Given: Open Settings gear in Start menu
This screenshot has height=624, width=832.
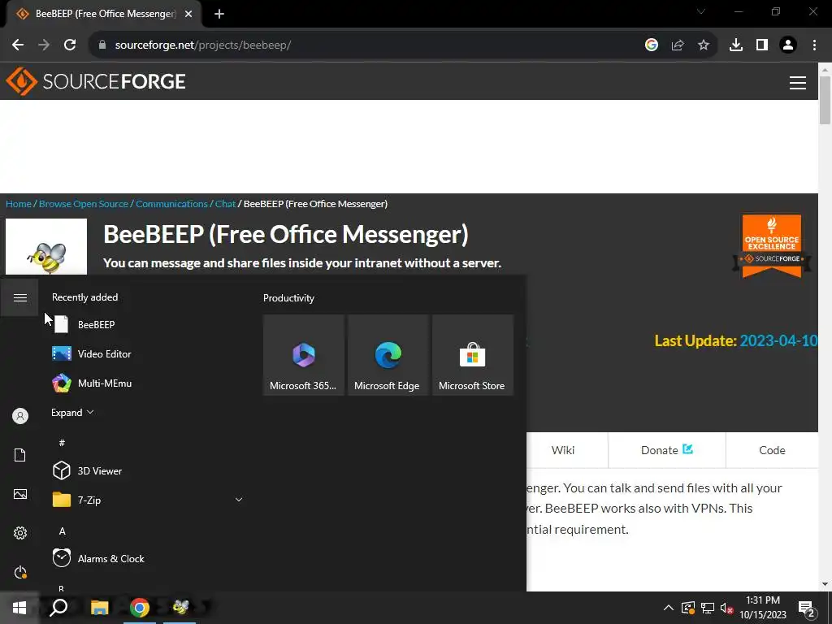Looking at the screenshot, I should tap(20, 533).
